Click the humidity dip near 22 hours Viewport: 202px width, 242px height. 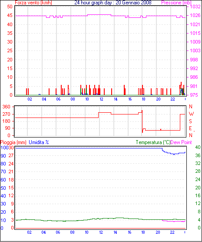174,154
